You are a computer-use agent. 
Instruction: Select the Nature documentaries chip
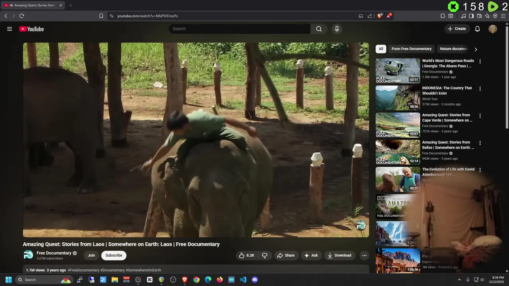tap(454, 49)
